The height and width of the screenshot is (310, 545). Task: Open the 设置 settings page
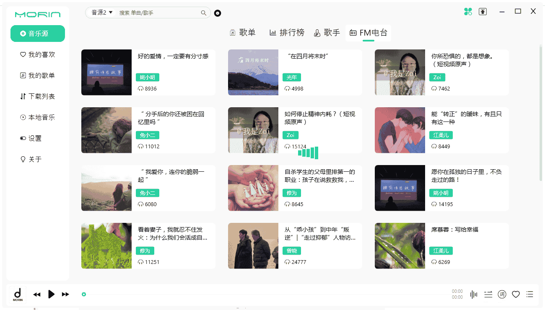pos(31,138)
